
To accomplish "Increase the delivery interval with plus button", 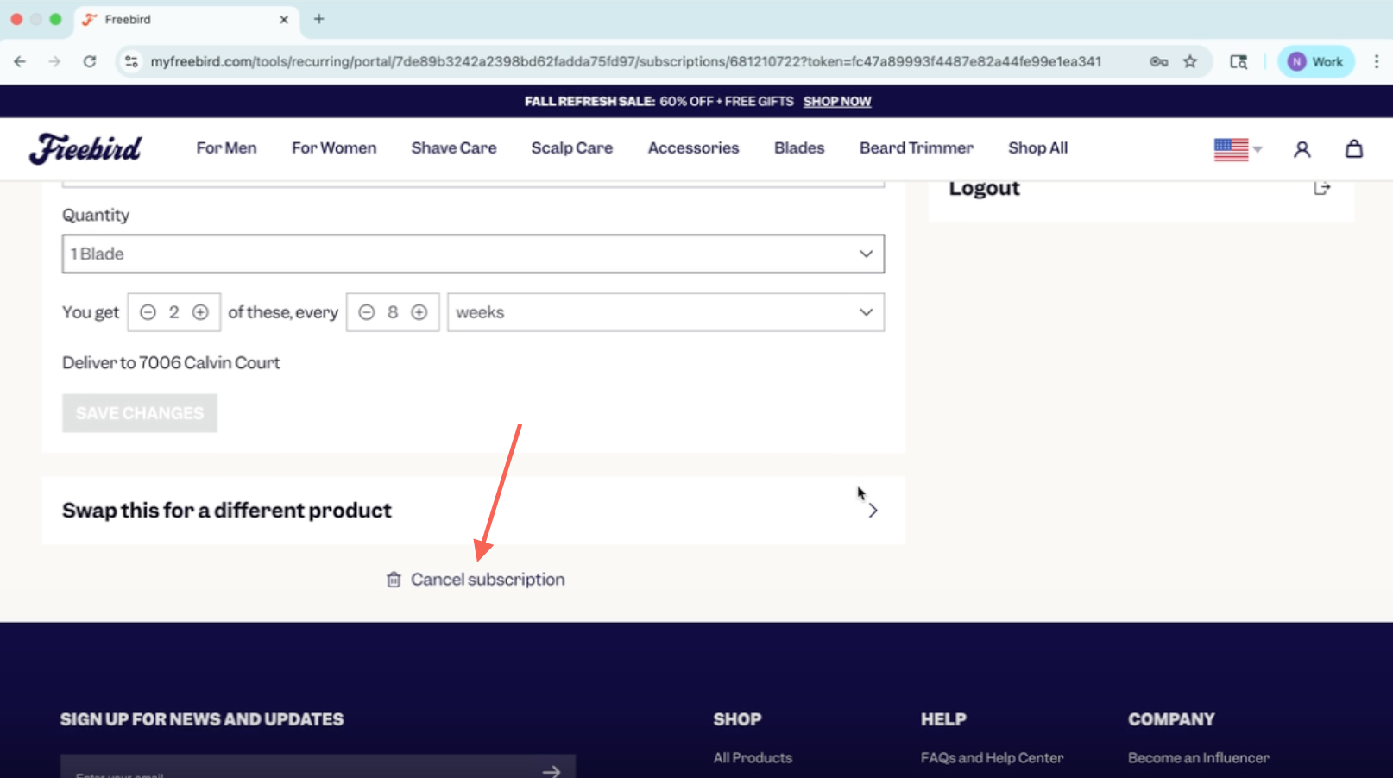I will (x=419, y=312).
